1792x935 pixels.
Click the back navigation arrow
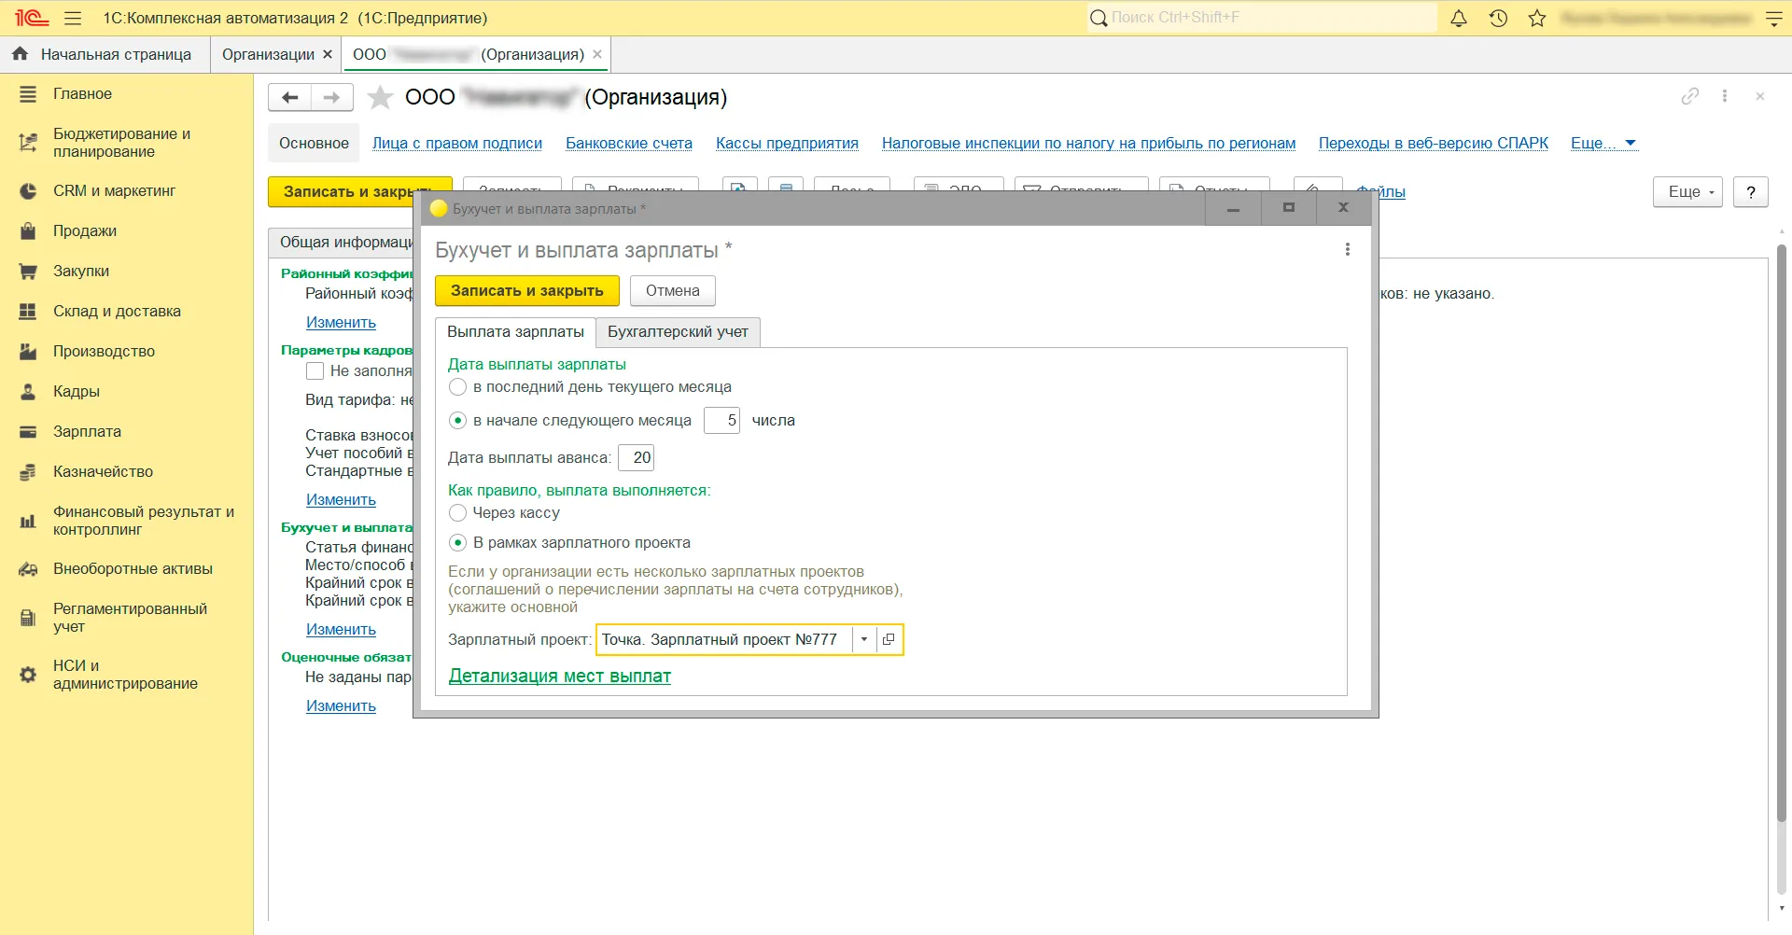290,98
